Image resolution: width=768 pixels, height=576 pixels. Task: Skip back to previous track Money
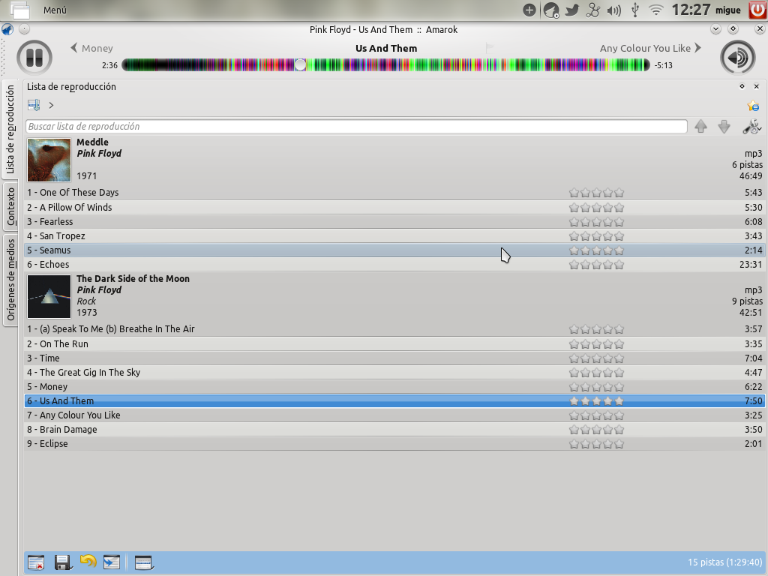pos(92,48)
